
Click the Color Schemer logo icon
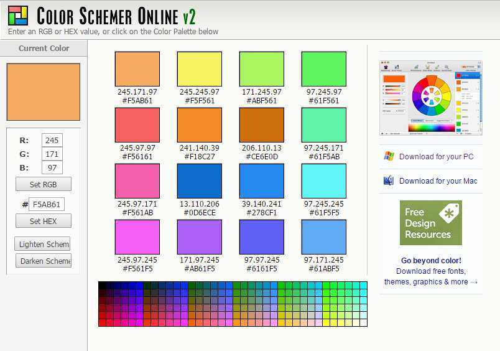coord(18,16)
